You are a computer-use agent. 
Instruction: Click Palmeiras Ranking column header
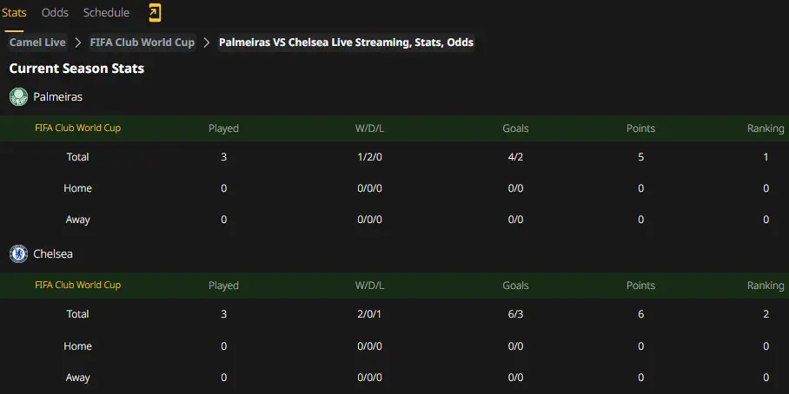pos(766,128)
